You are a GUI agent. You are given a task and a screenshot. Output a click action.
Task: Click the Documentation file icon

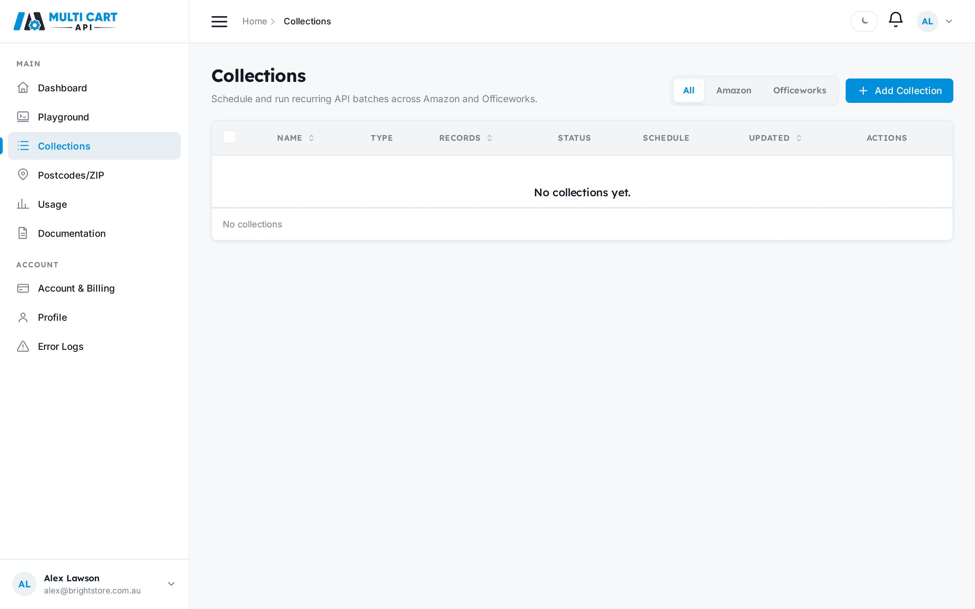click(23, 233)
